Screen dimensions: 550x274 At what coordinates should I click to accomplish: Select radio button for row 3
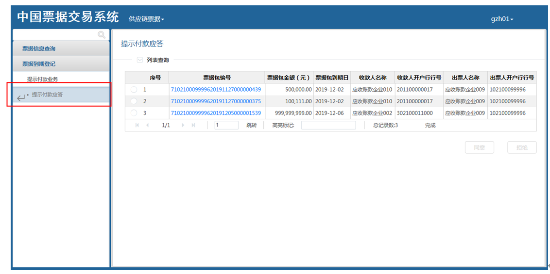[134, 113]
